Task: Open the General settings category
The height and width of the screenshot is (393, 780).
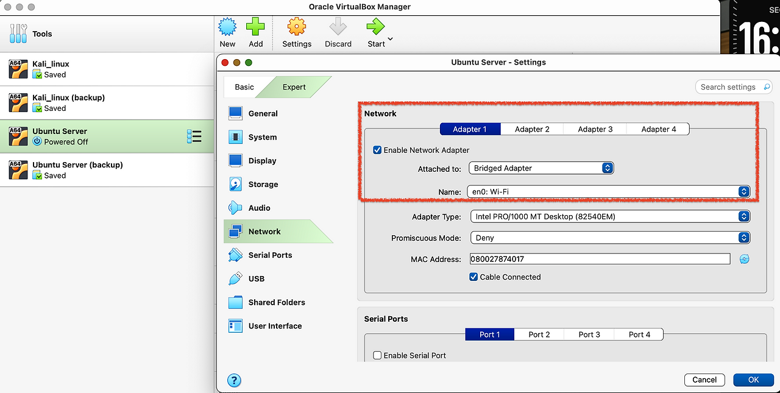Action: (x=278, y=113)
